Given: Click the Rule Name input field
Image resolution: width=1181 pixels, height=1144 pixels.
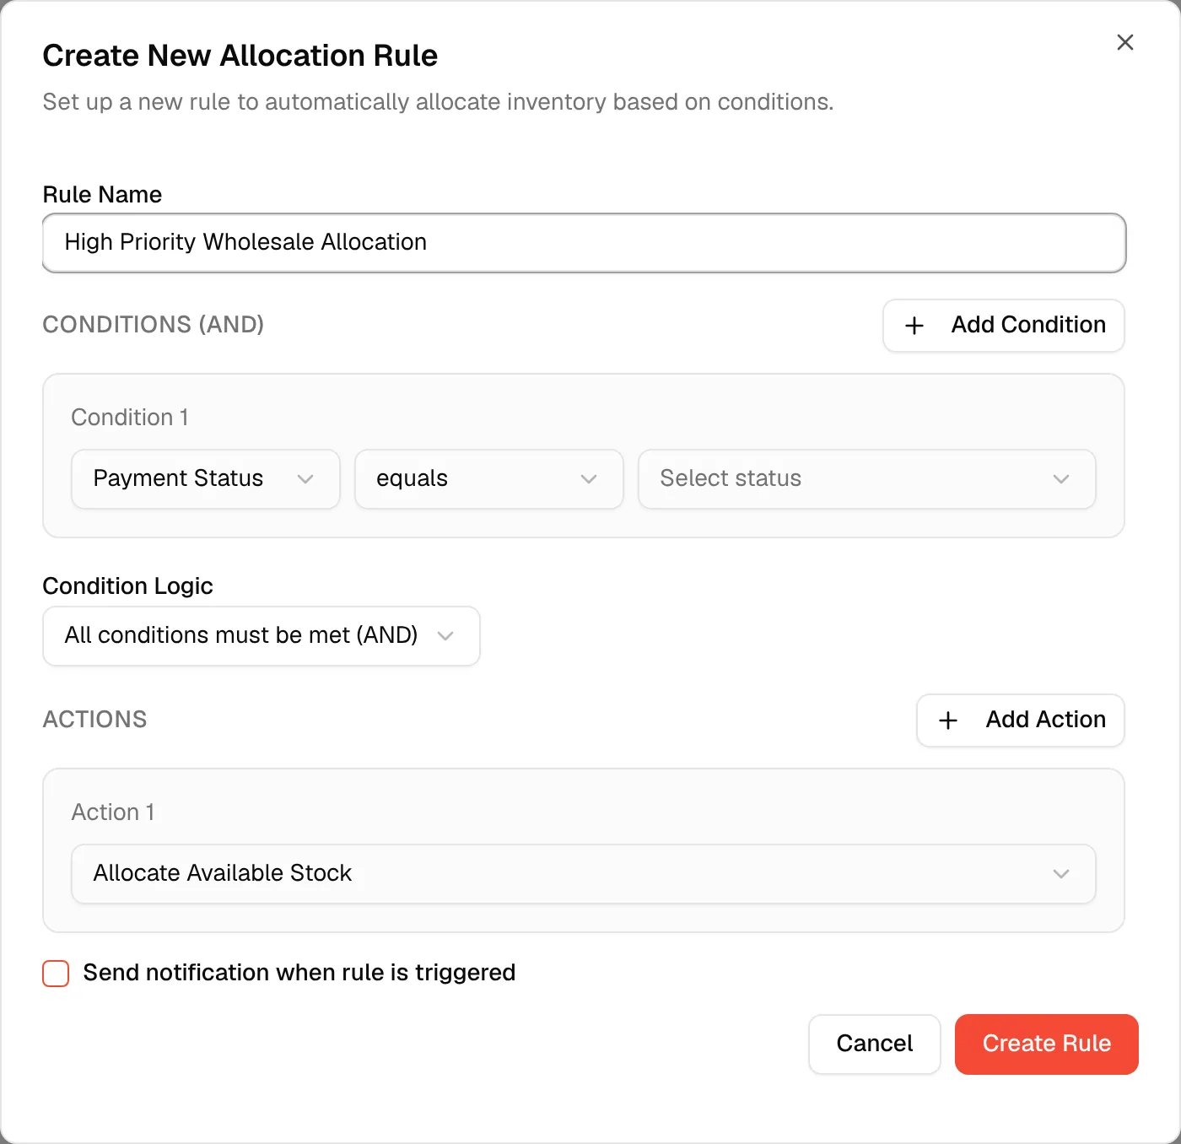Looking at the screenshot, I should point(584,243).
